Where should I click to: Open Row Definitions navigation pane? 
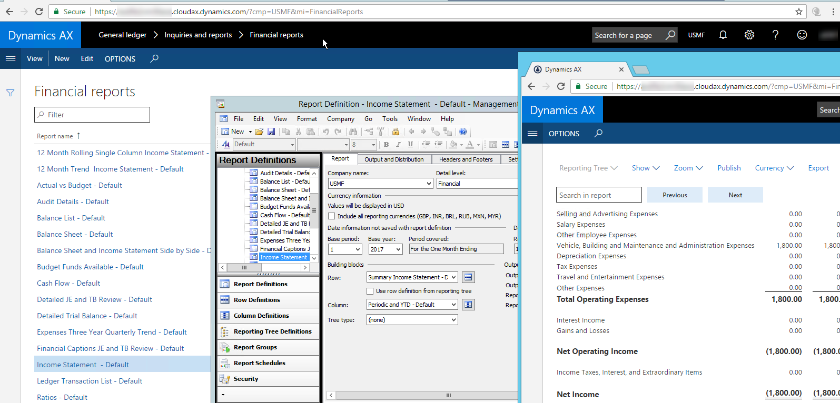click(x=268, y=299)
